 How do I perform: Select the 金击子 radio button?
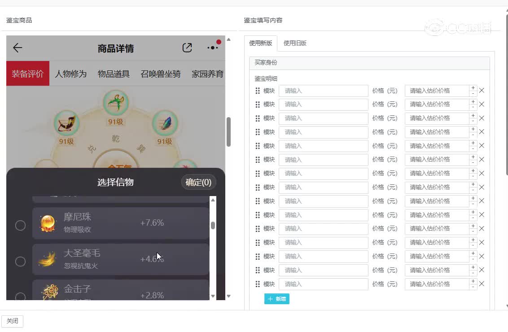tap(20, 296)
